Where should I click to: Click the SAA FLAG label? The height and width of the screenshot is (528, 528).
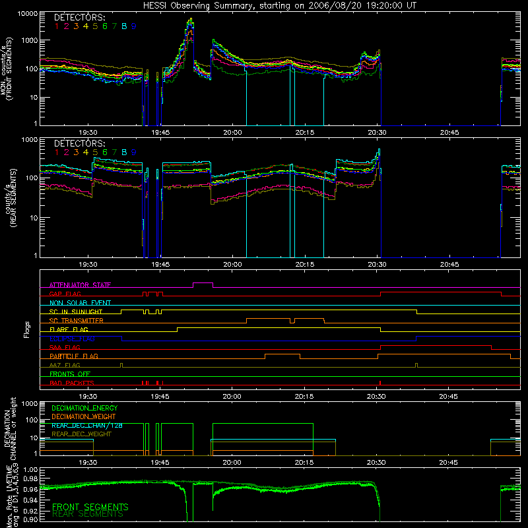point(65,347)
